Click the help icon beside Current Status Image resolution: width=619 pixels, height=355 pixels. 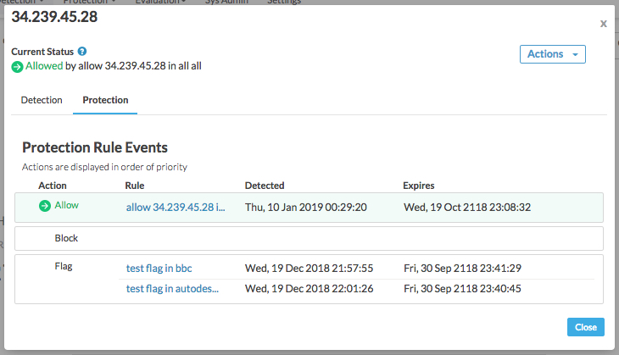(x=82, y=52)
